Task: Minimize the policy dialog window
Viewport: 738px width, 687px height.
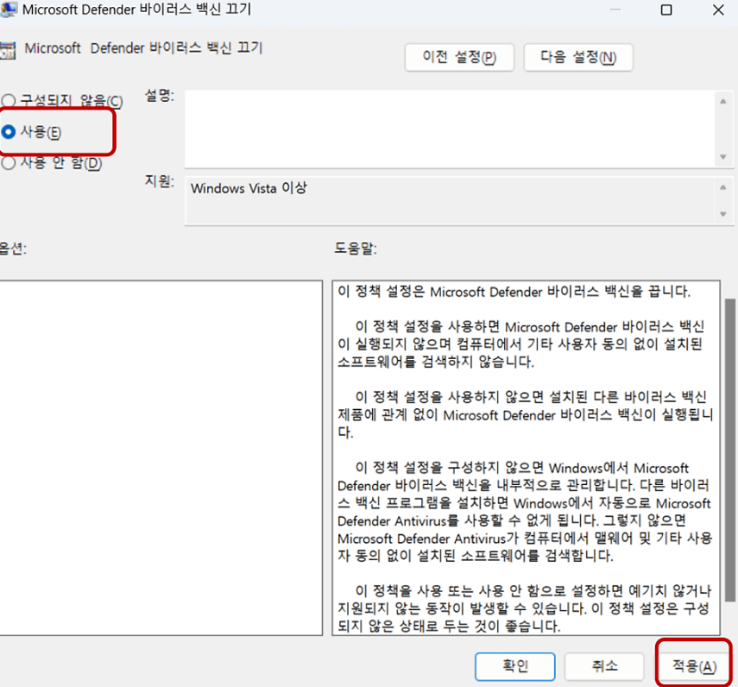Action: [x=615, y=9]
